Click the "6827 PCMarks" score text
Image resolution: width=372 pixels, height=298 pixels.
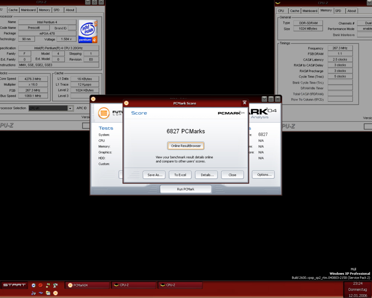click(x=186, y=131)
